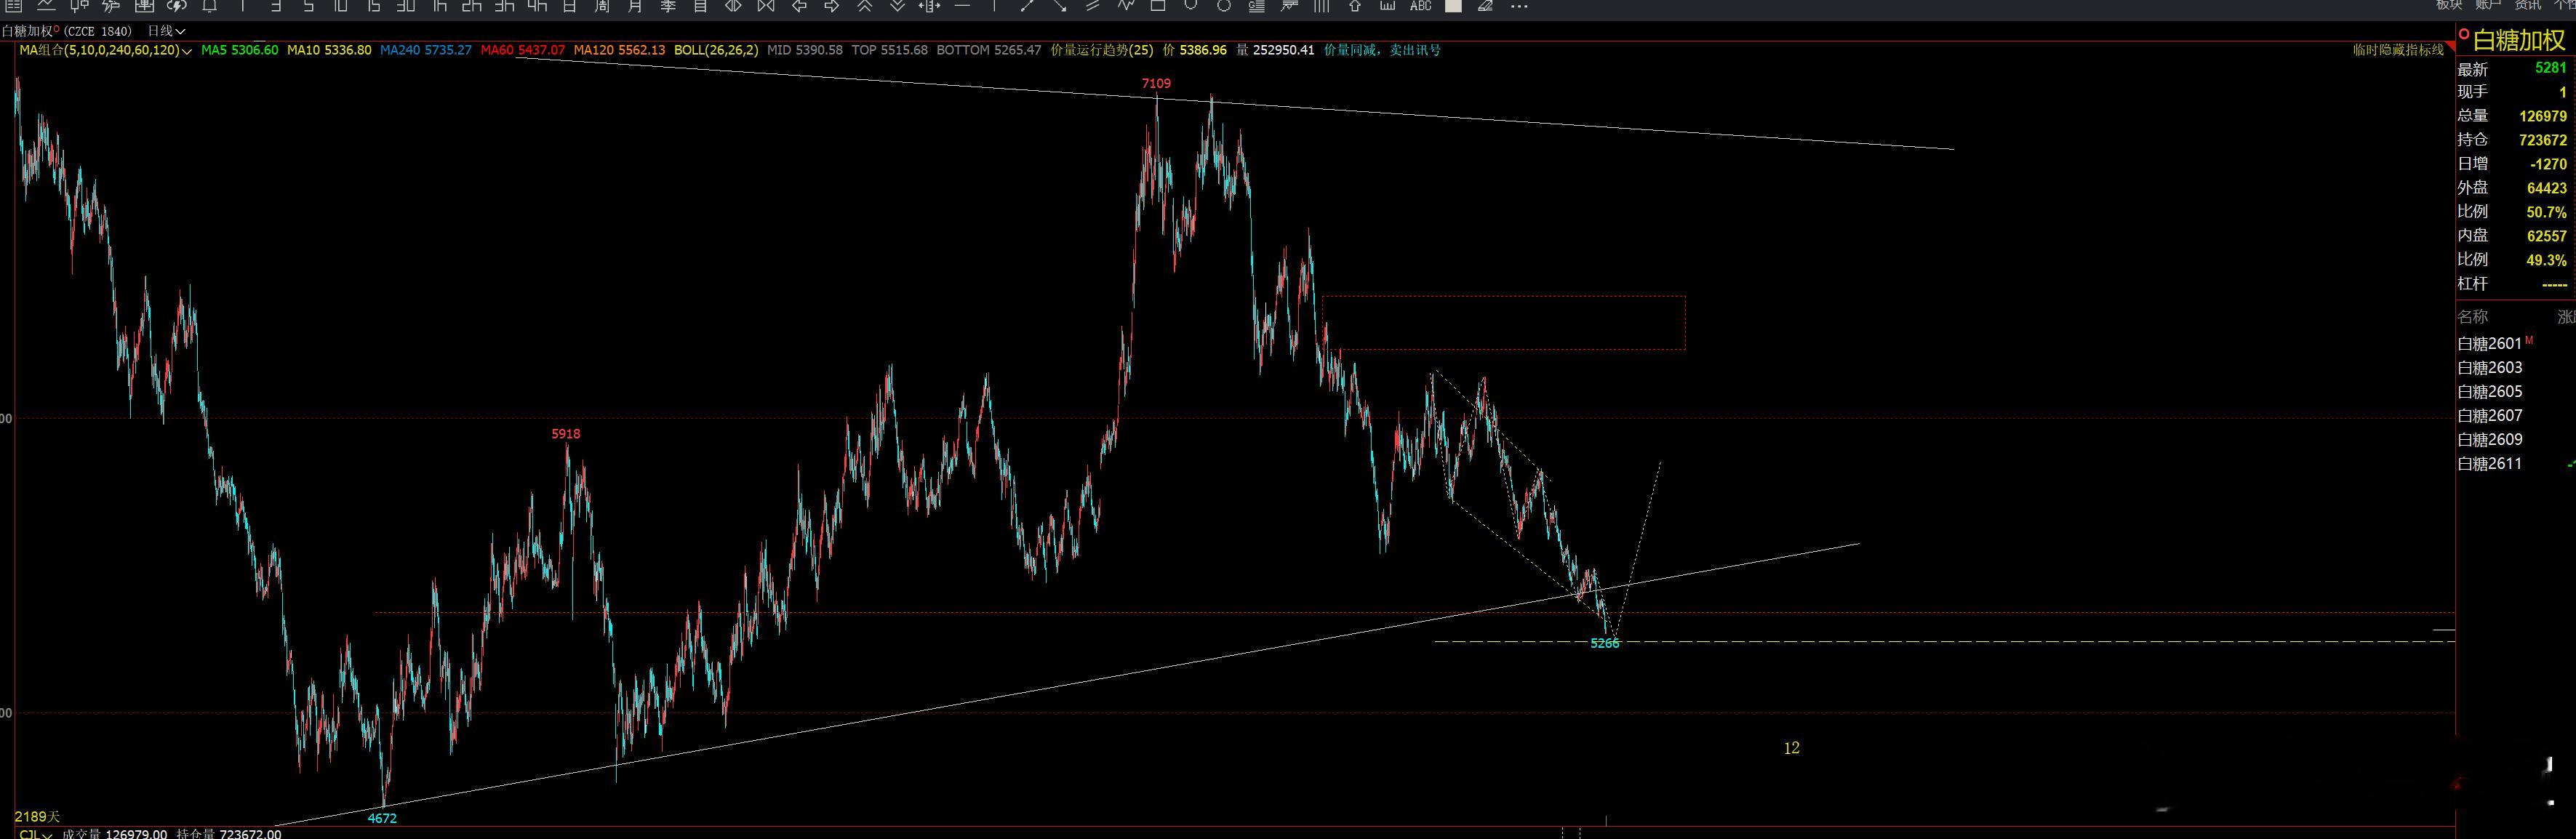Screen dimensions: 2576x839
Task: Select the rectangle drawing tool
Action: tap(1158, 6)
